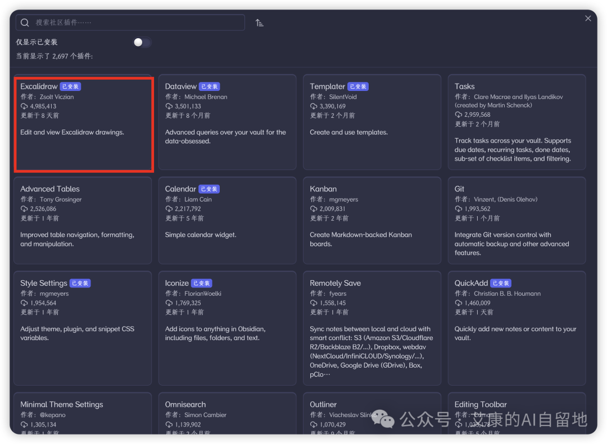The height and width of the screenshot is (444, 607).
Task: Focus the community plugin search field
Action: pyautogui.click(x=130, y=22)
